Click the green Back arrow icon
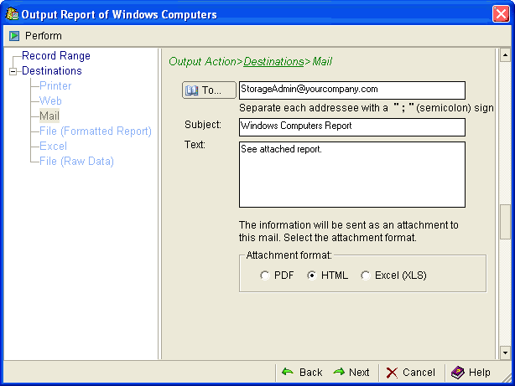This screenshot has height=386, width=515. pyautogui.click(x=288, y=372)
